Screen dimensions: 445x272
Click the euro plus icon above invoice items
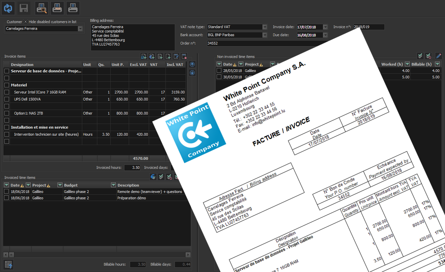(152, 56)
